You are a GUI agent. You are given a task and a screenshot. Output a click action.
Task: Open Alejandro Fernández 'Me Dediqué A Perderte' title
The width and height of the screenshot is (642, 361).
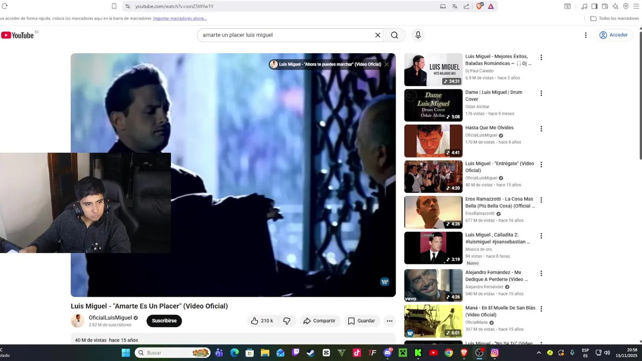[x=497, y=276]
